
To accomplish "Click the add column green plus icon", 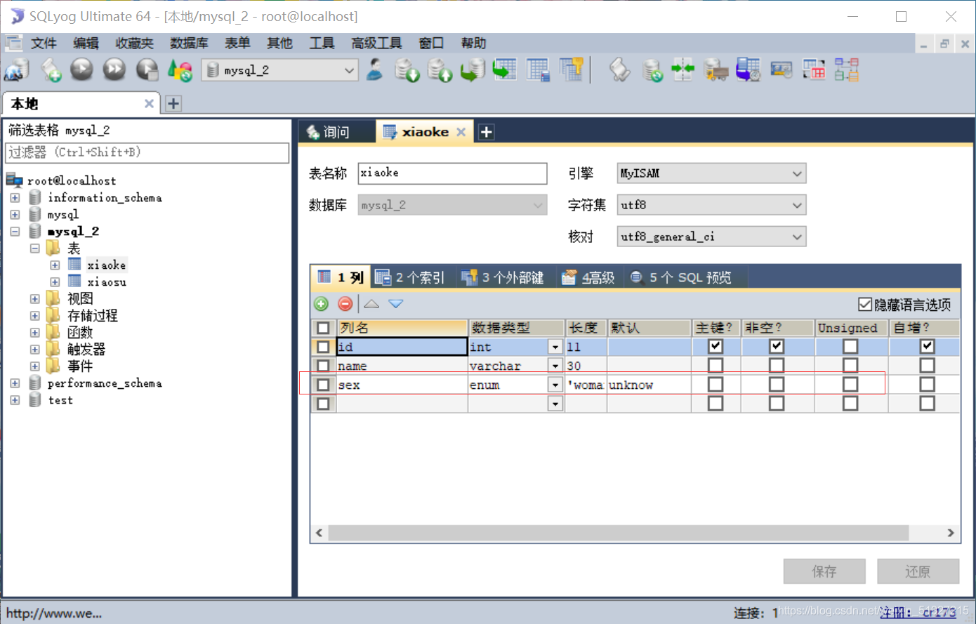I will pos(321,304).
